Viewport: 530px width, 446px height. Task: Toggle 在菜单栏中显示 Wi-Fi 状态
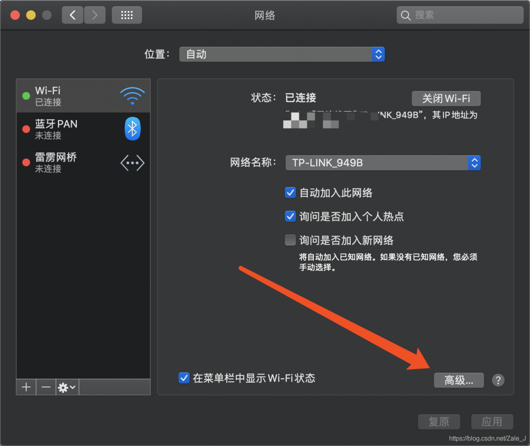coord(184,378)
